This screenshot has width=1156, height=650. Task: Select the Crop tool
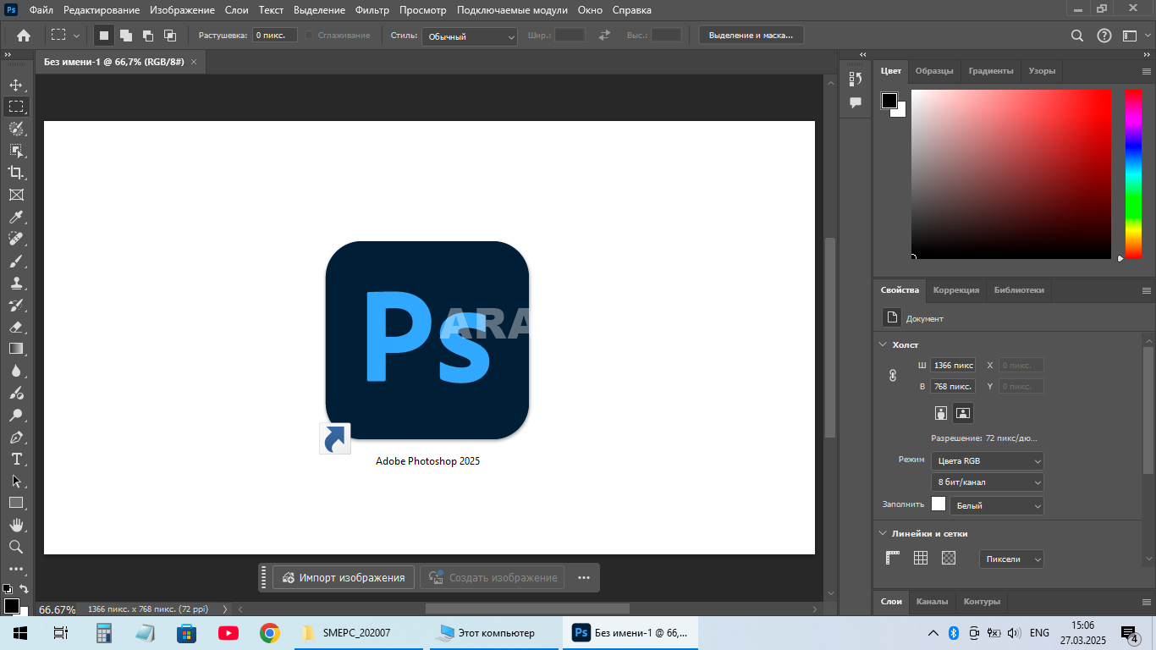(16, 173)
